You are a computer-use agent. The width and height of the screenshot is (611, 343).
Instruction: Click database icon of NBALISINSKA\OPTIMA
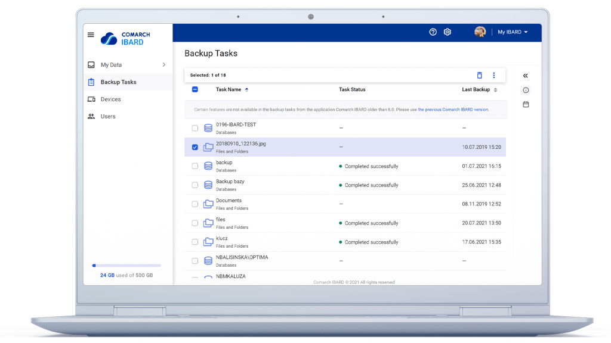[208, 261]
